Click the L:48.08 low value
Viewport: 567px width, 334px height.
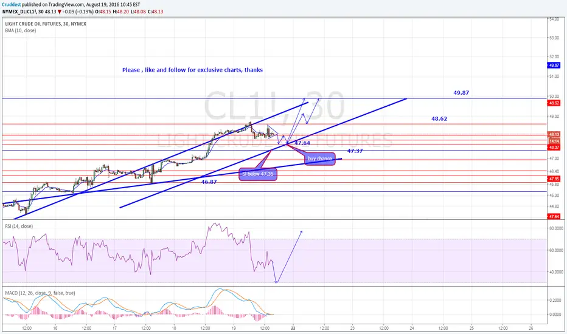coord(137,12)
